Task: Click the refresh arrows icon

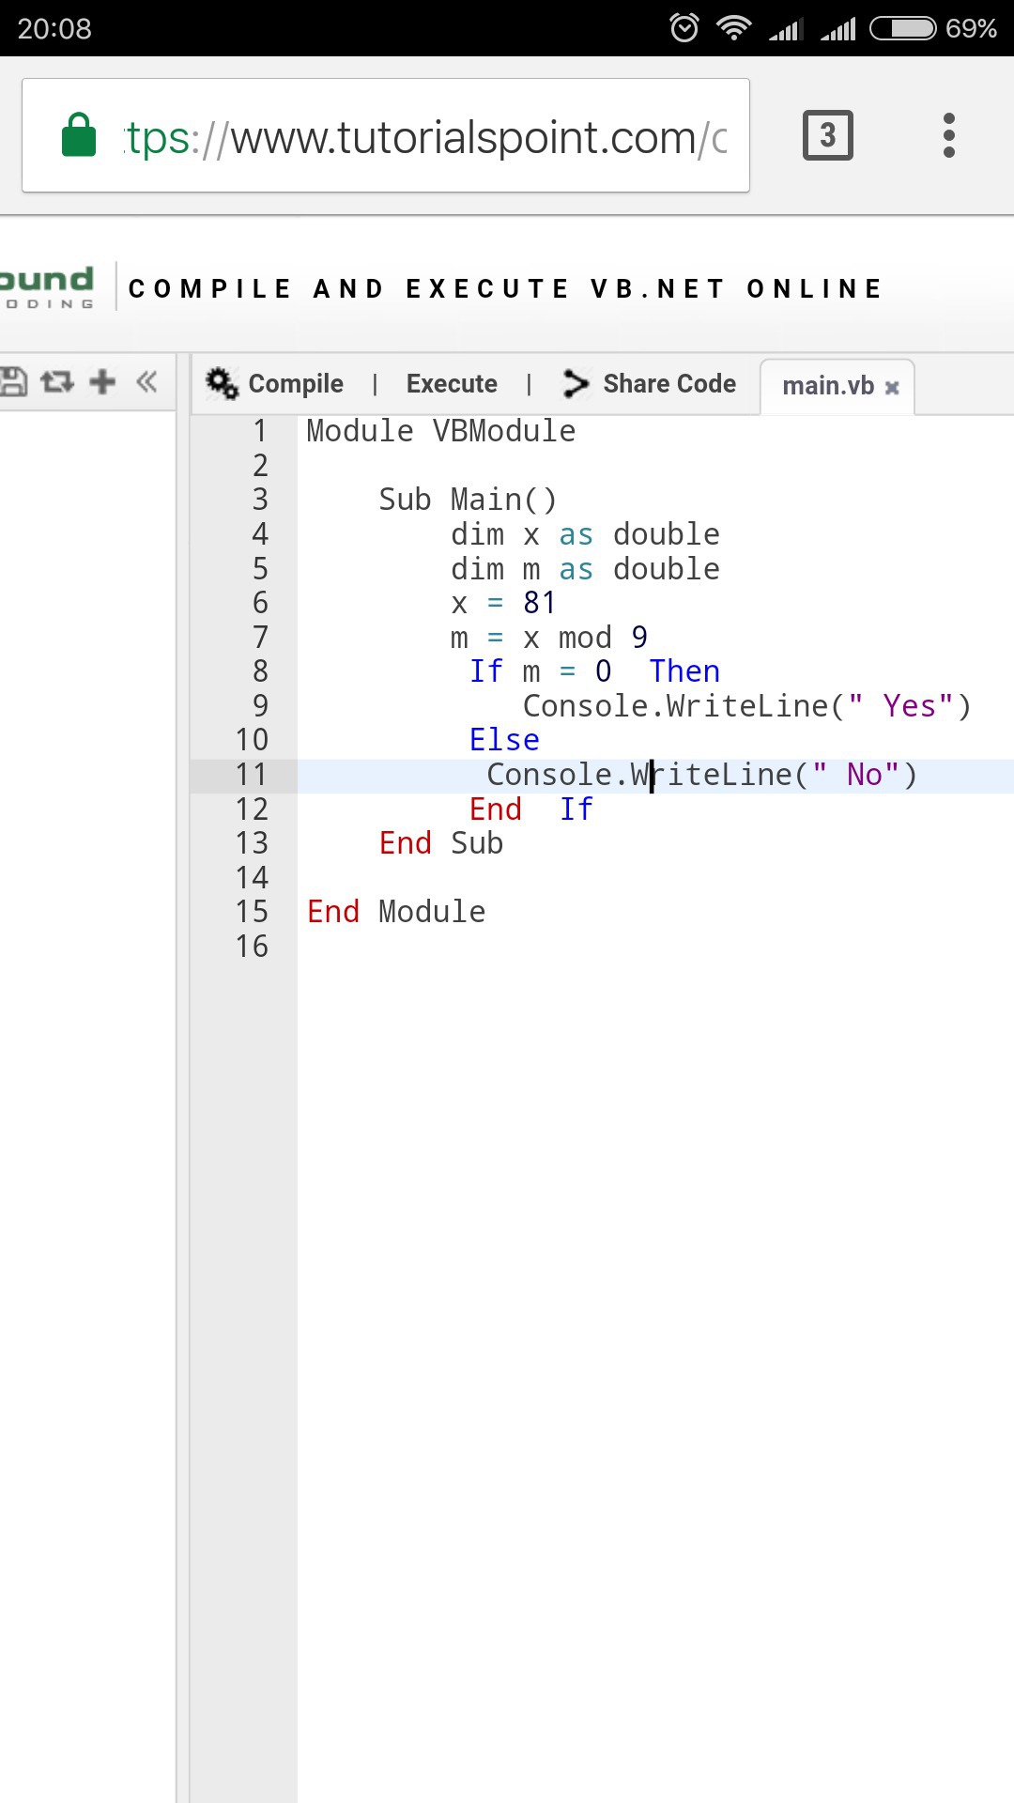Action: coord(57,381)
